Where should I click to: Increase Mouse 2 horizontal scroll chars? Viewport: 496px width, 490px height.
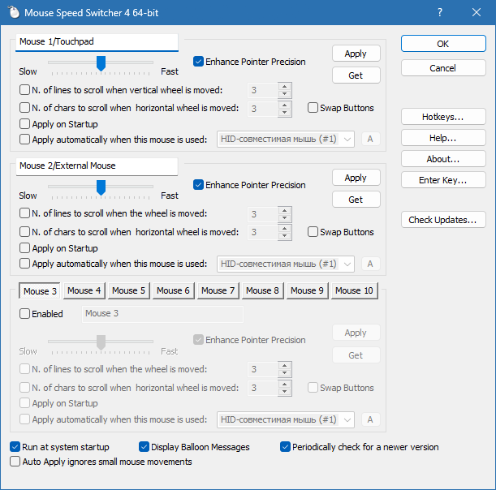pyautogui.click(x=285, y=228)
